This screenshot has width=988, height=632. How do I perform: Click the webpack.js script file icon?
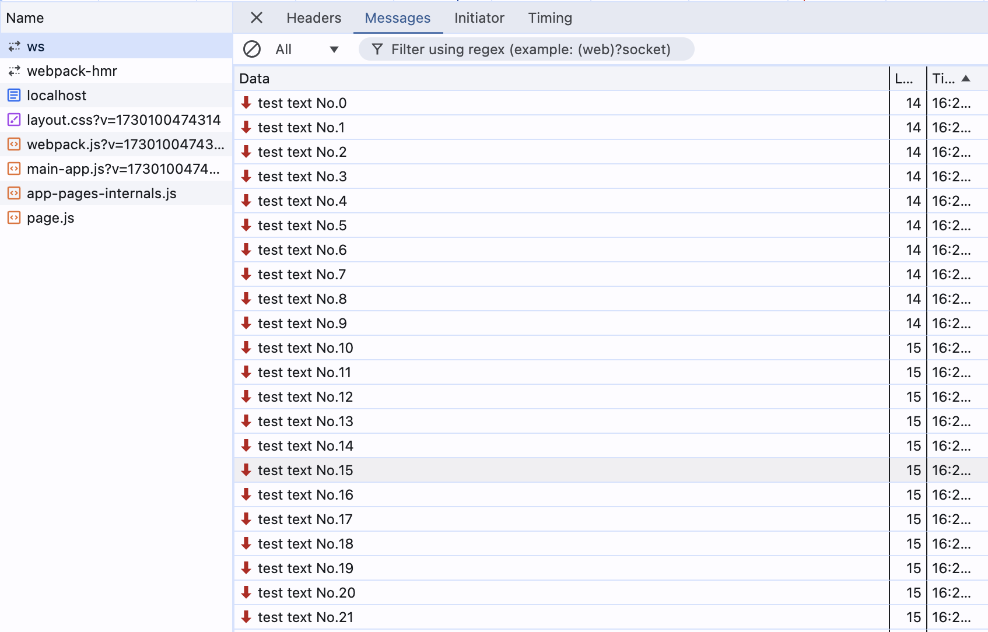pos(13,144)
